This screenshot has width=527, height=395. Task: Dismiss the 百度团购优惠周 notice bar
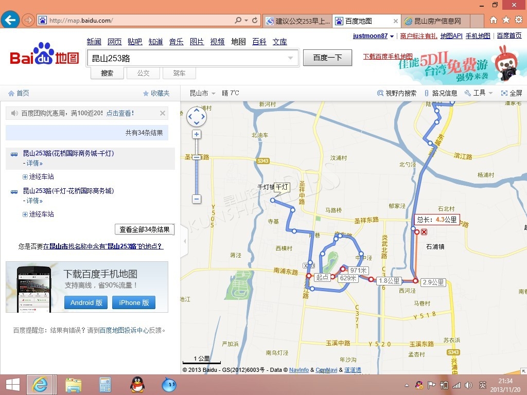pos(163,113)
